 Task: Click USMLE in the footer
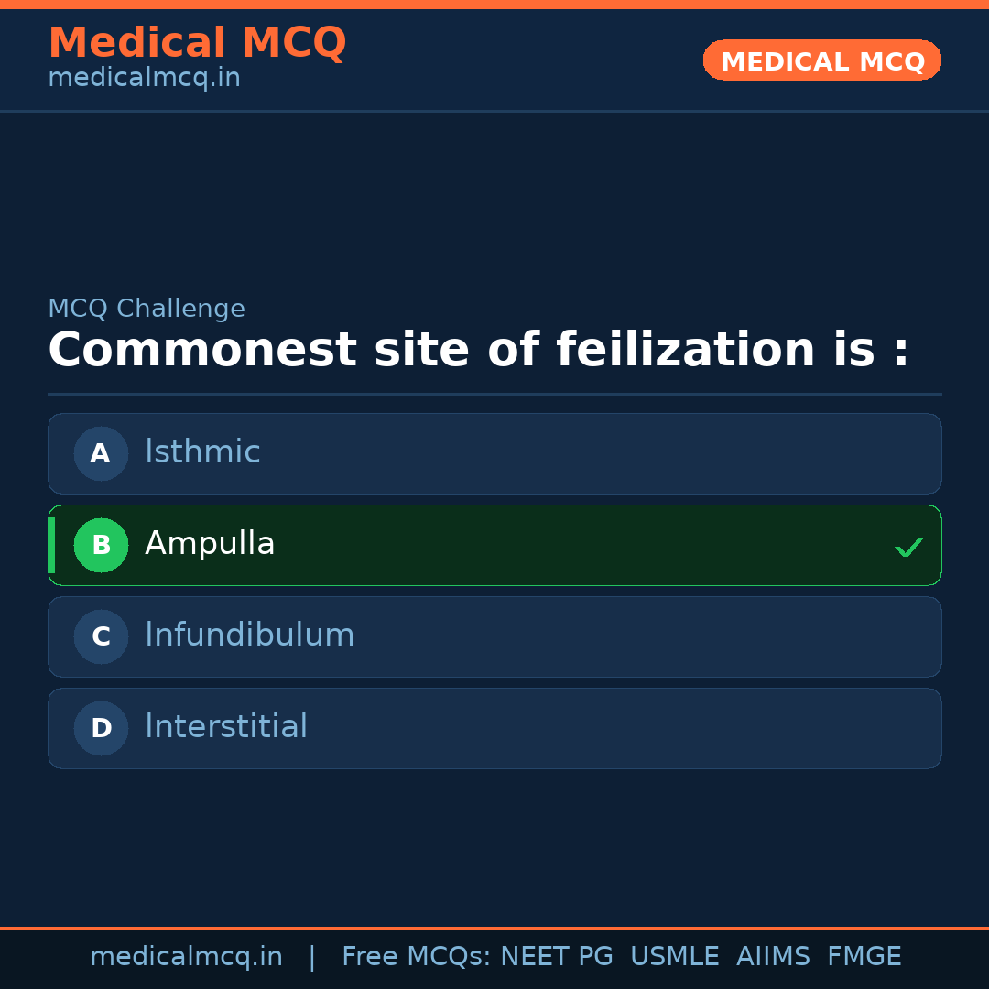(674, 957)
